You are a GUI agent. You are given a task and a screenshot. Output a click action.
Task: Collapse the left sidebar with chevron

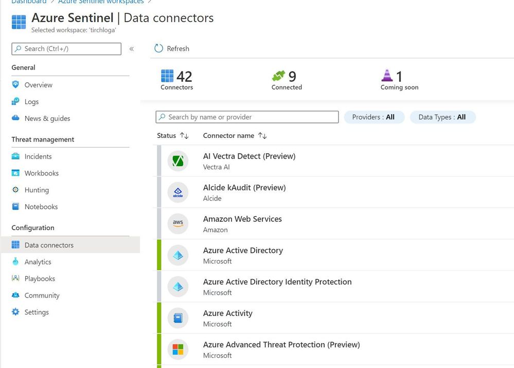point(132,49)
